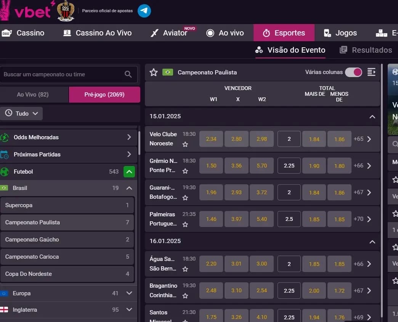Click the Próximas Partidas calendar icon
This screenshot has height=322, width=398.
click(x=4, y=155)
